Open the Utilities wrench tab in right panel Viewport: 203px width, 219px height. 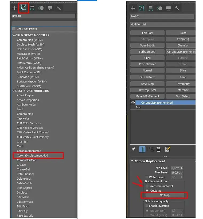coord(177,8)
